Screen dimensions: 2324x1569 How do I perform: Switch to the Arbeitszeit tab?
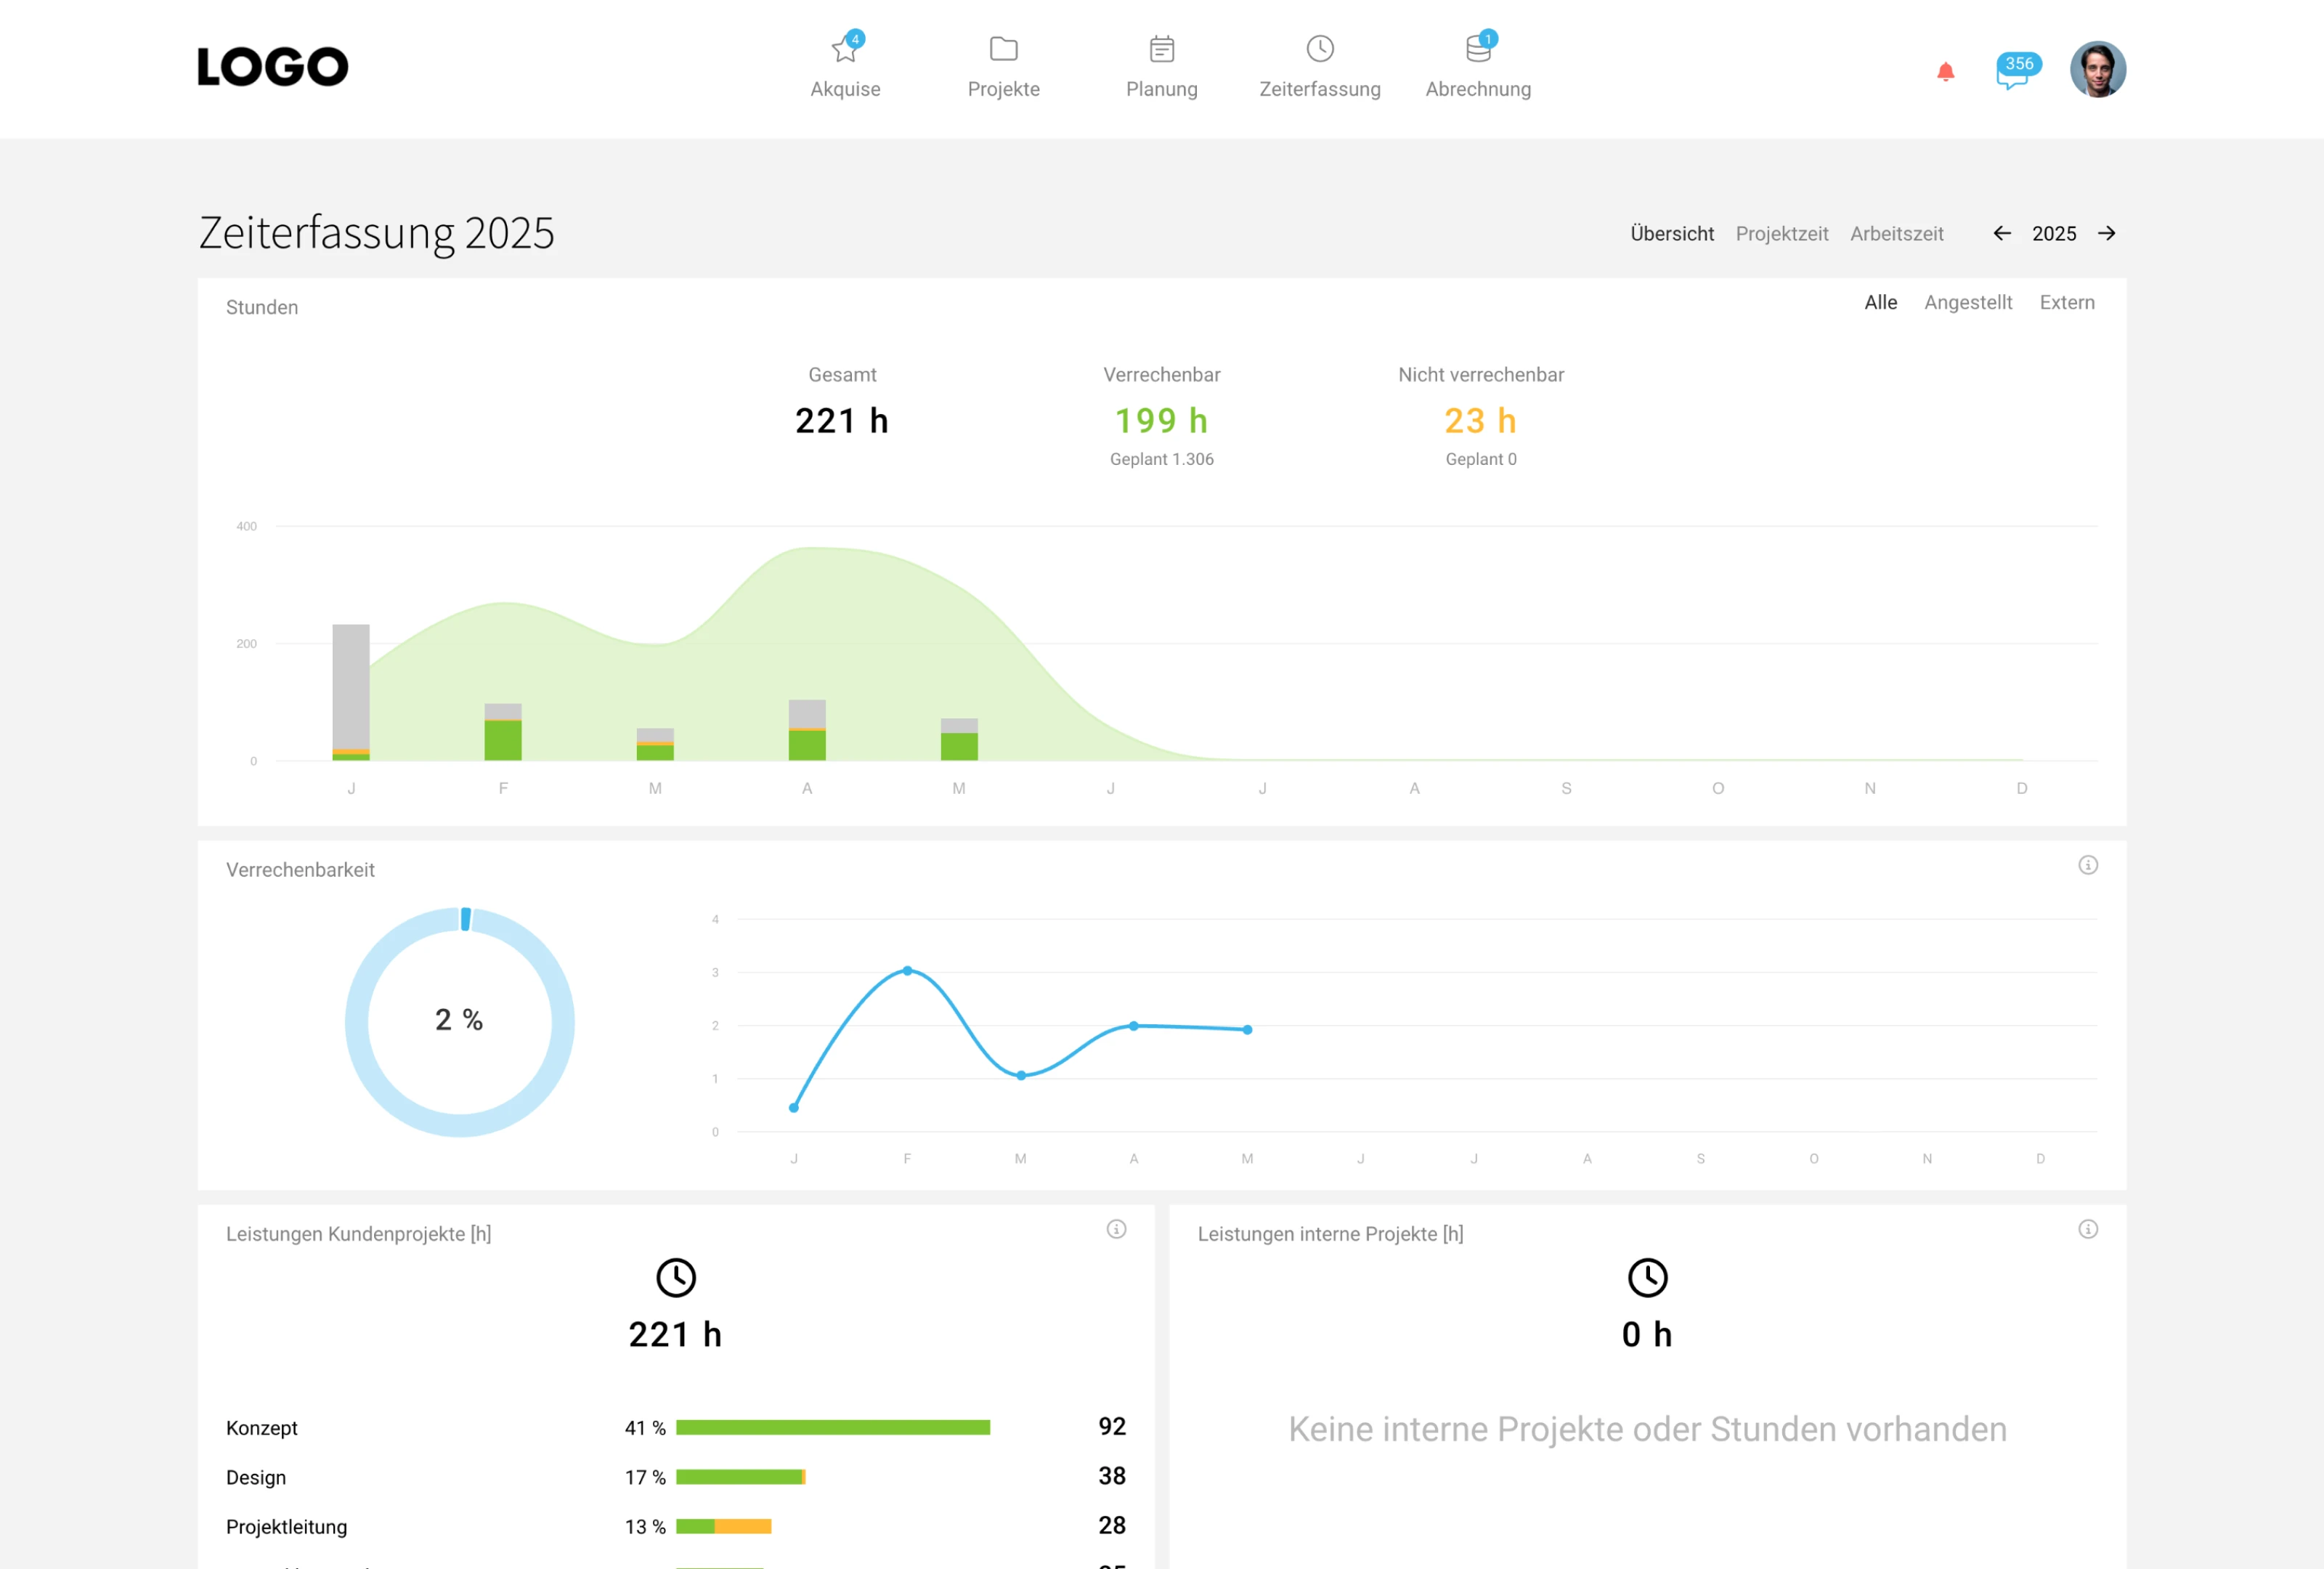pyautogui.click(x=1896, y=234)
